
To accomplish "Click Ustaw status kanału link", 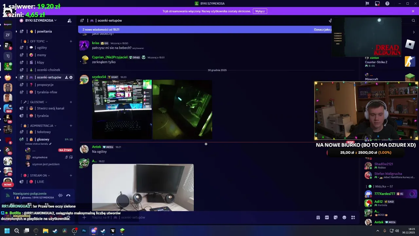I will tap(38, 144).
